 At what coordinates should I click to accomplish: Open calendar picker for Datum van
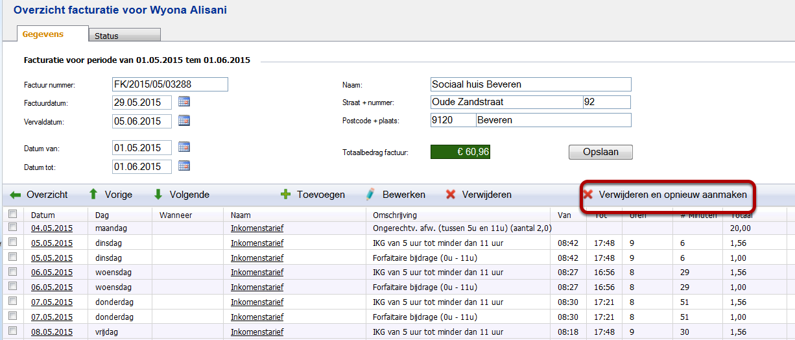pyautogui.click(x=184, y=147)
